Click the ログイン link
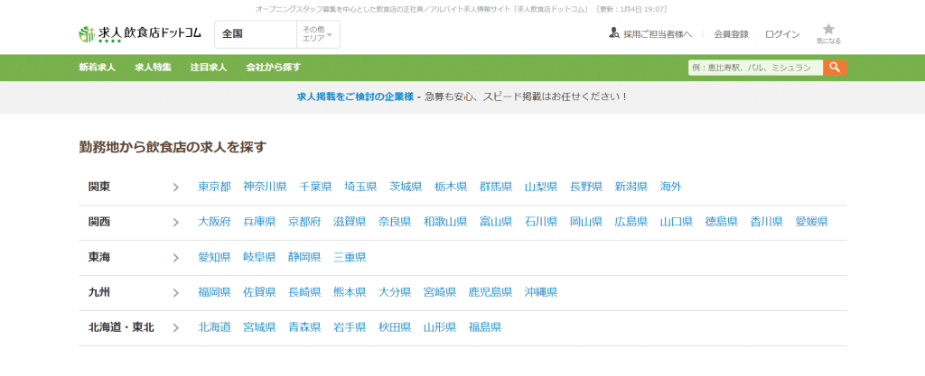The width and height of the screenshot is (925, 376). coord(781,34)
